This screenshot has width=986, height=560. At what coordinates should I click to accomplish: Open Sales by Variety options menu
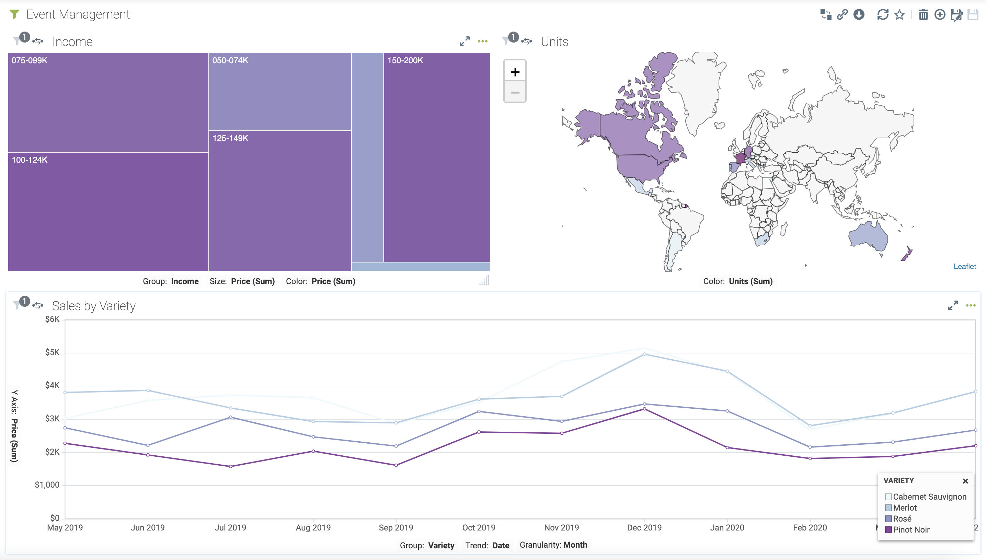[971, 305]
